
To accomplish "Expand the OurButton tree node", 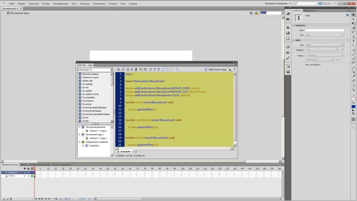I will click(x=83, y=146).
